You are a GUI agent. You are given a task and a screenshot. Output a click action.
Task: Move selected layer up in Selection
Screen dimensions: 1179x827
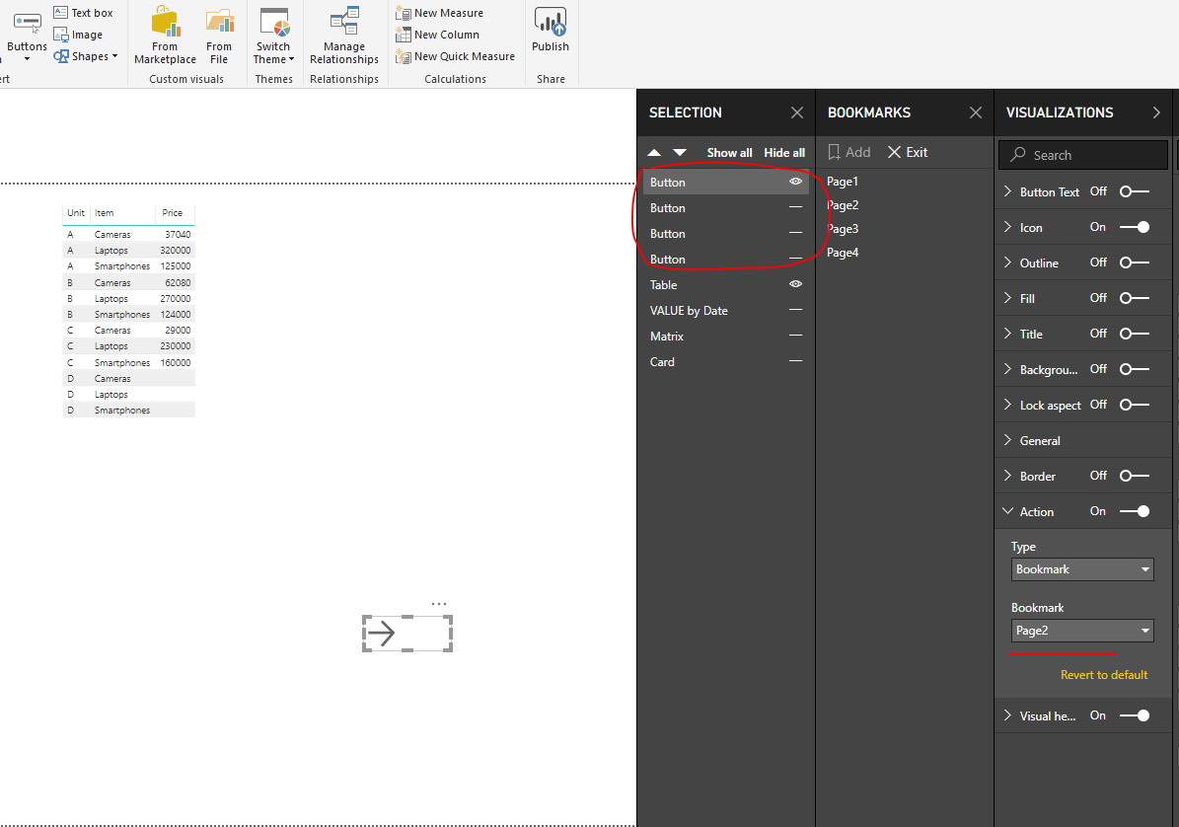(x=654, y=153)
